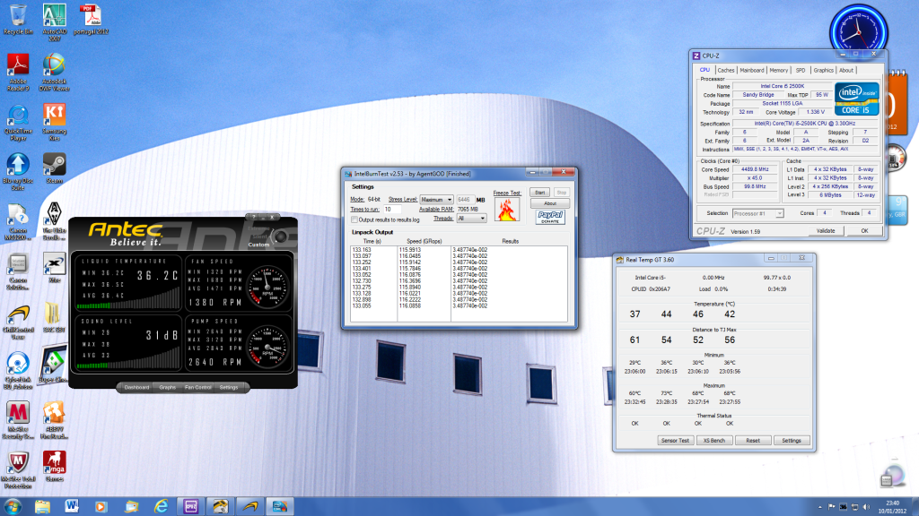
Task: Click the Linpack Output results list
Action: point(459,284)
